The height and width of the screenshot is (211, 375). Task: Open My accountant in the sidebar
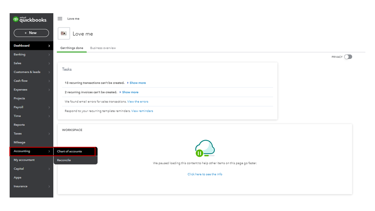point(31,160)
